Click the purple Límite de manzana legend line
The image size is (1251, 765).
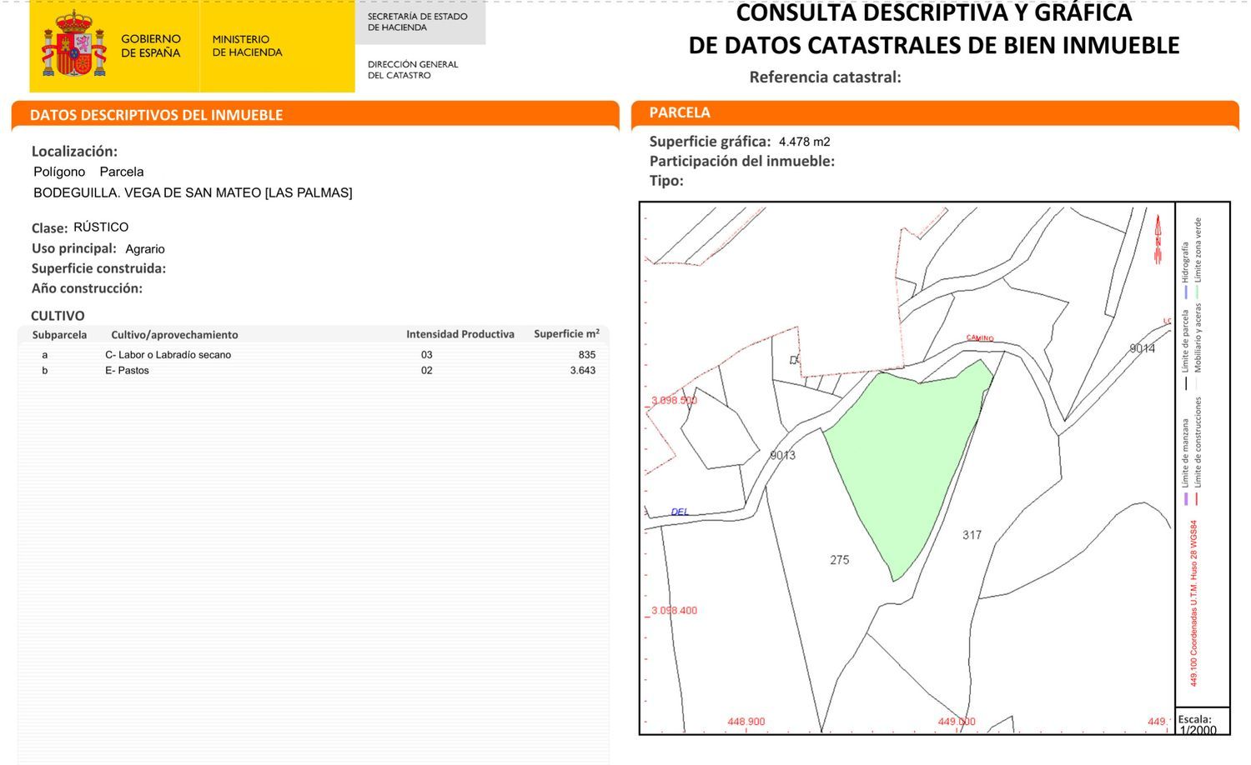pyautogui.click(x=1185, y=499)
